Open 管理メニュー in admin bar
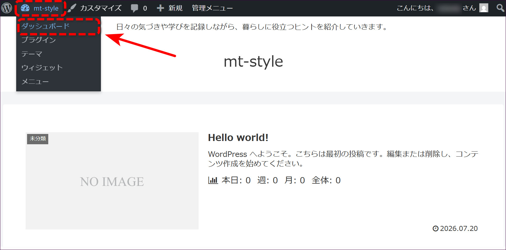This screenshot has width=506, height=250. point(212,8)
